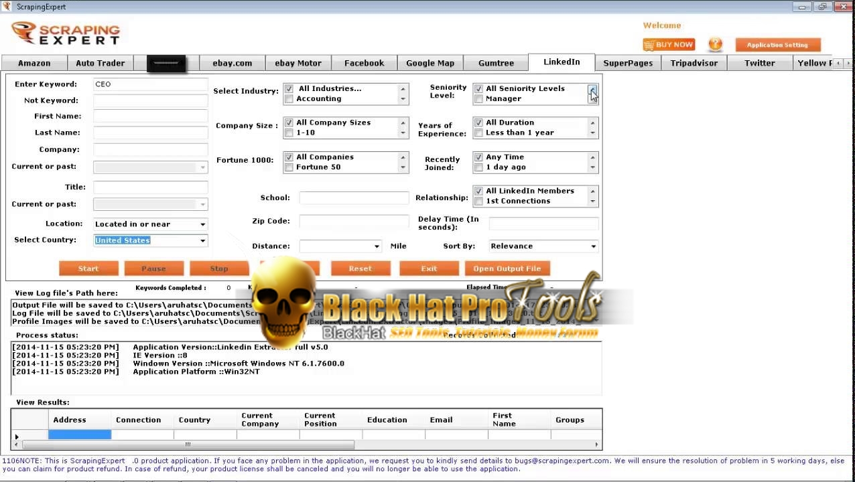
Task: Click results grid row selector arrow
Action: [17, 436]
